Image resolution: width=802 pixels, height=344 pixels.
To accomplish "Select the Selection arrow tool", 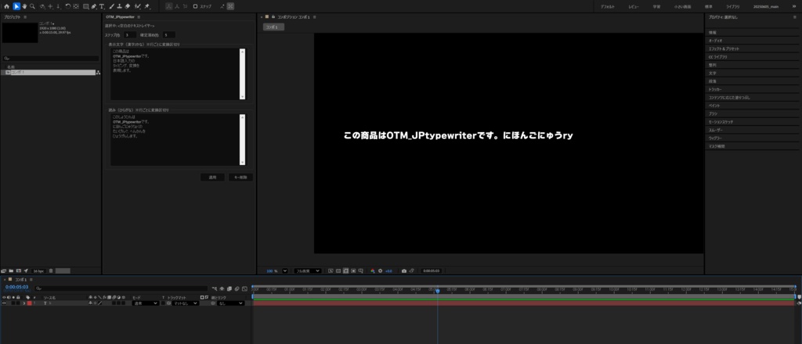I will 16,6.
